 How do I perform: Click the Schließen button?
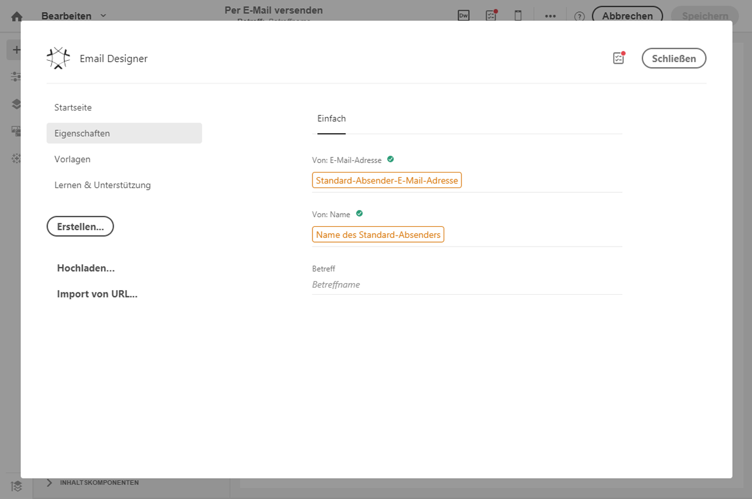click(x=674, y=58)
